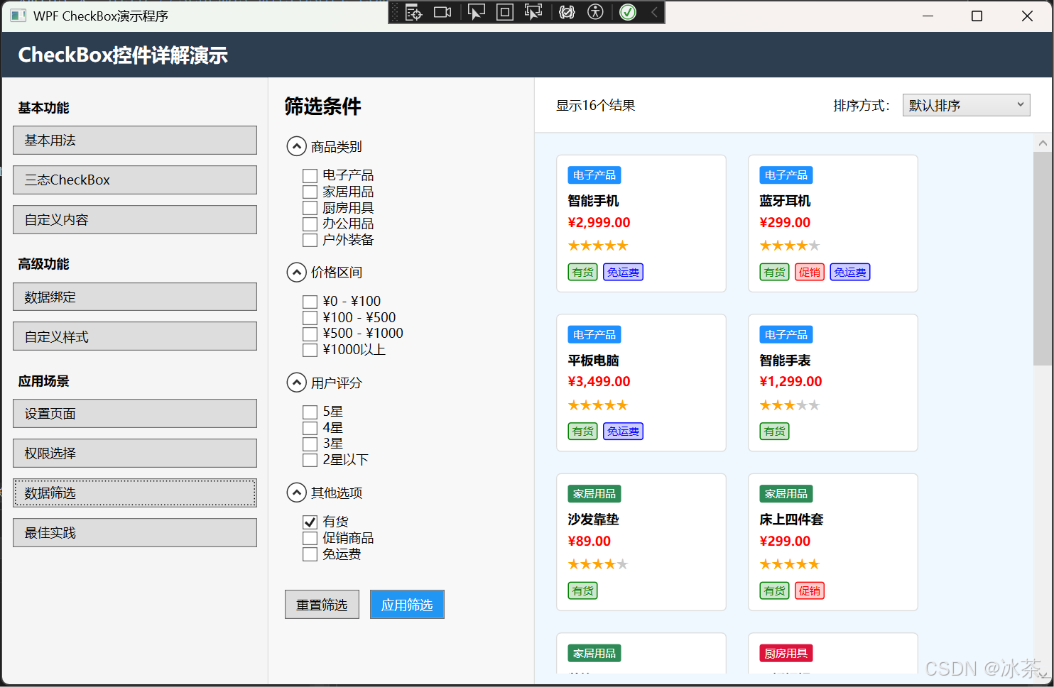Viewport: 1054px width, 687px height.
Task: Open the 权限选择 scenario
Action: tap(135, 454)
